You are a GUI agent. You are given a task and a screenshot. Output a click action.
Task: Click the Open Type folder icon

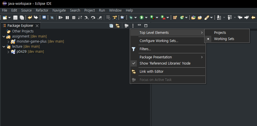[x=194, y=17]
